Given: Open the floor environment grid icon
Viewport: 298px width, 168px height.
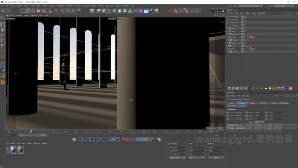Looking at the screenshot, I should (146, 11).
